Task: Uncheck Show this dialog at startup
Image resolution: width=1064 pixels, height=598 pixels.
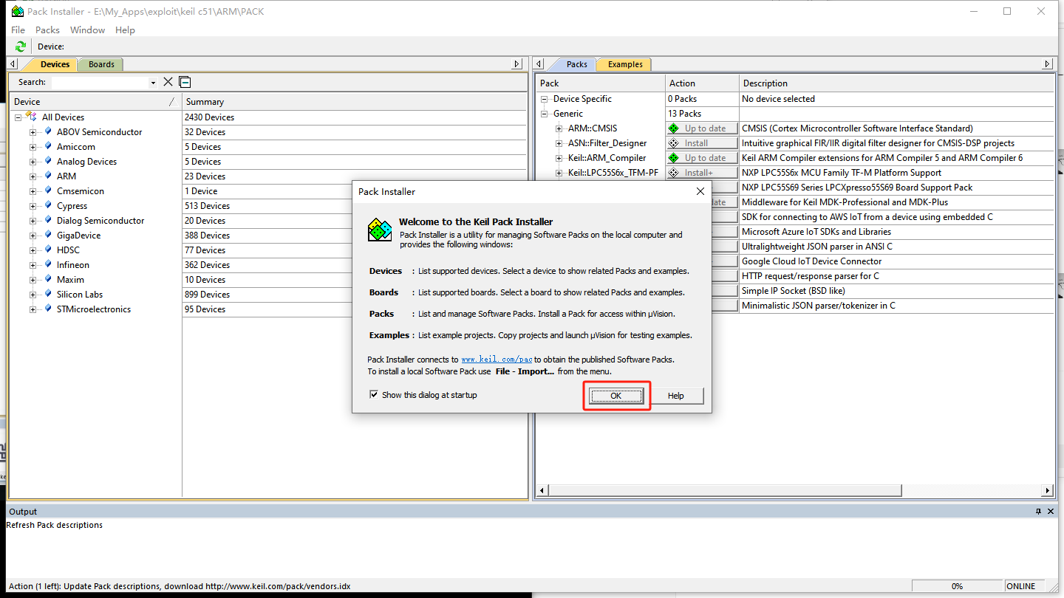Action: (x=374, y=395)
